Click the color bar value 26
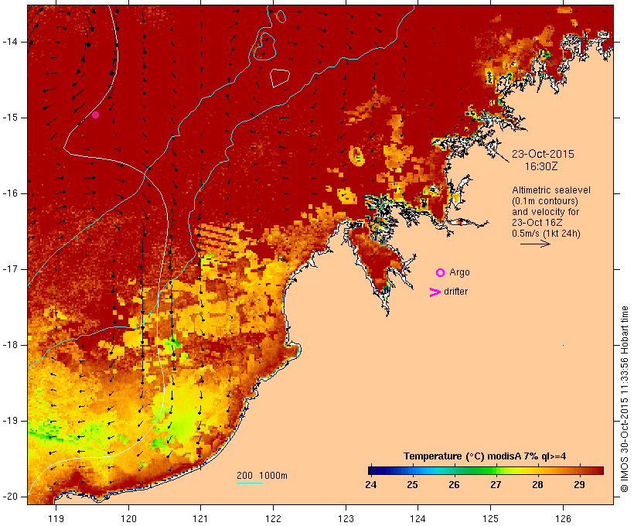 (454, 485)
